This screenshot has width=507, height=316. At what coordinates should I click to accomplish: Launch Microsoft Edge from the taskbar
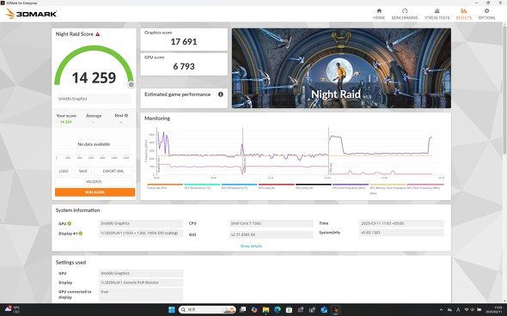point(278,309)
